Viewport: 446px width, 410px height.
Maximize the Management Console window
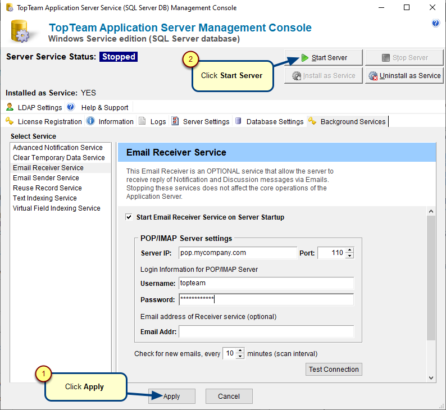click(x=407, y=8)
